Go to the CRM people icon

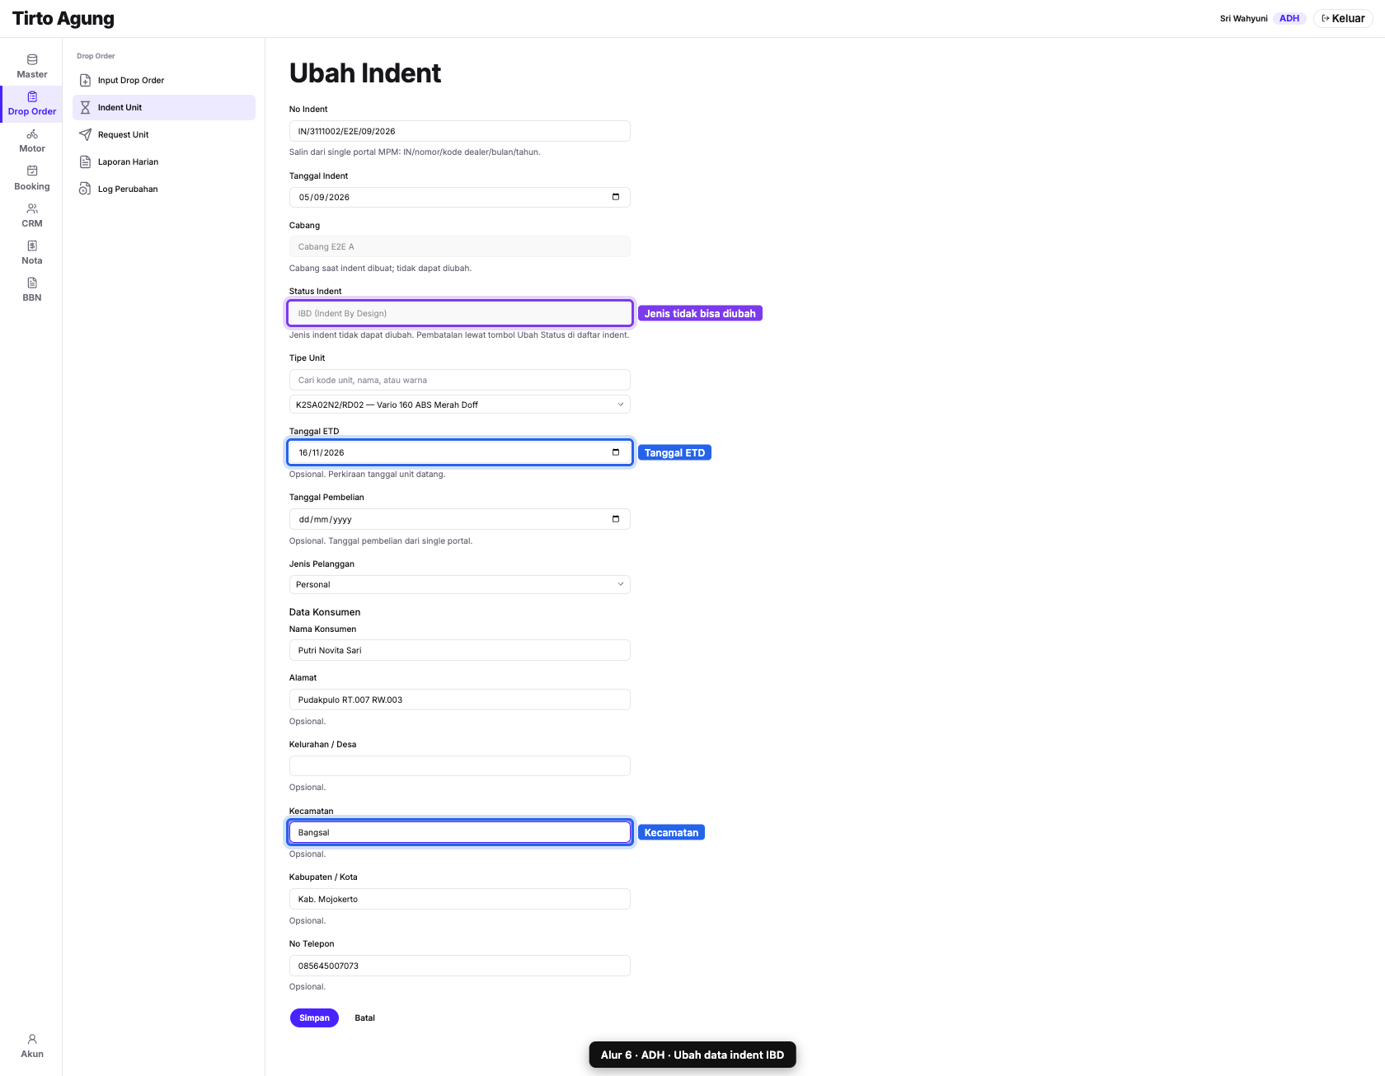pos(32,208)
